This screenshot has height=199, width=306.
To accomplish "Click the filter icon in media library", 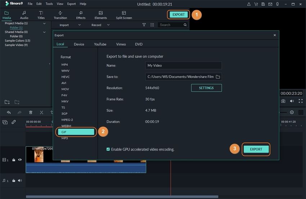I will [x=144, y=25].
